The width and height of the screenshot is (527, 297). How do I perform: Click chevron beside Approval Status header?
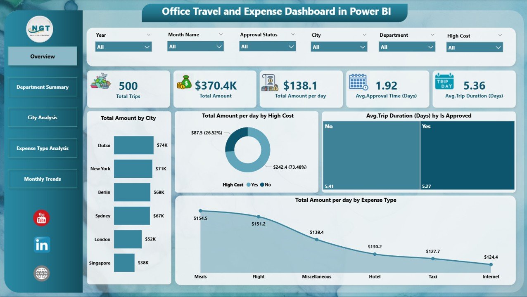tap(293, 35)
